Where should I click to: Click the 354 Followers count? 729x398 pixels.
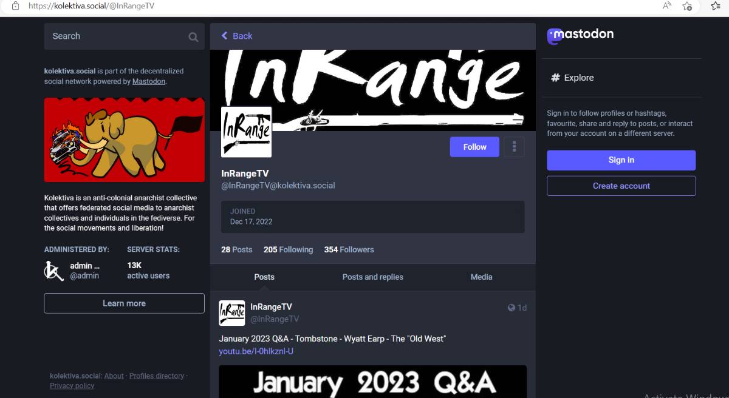pyautogui.click(x=349, y=249)
